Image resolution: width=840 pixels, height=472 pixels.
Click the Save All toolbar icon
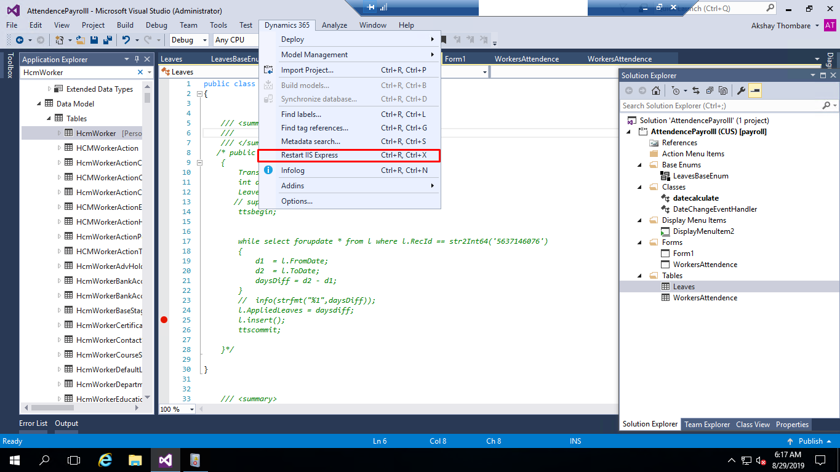click(107, 40)
